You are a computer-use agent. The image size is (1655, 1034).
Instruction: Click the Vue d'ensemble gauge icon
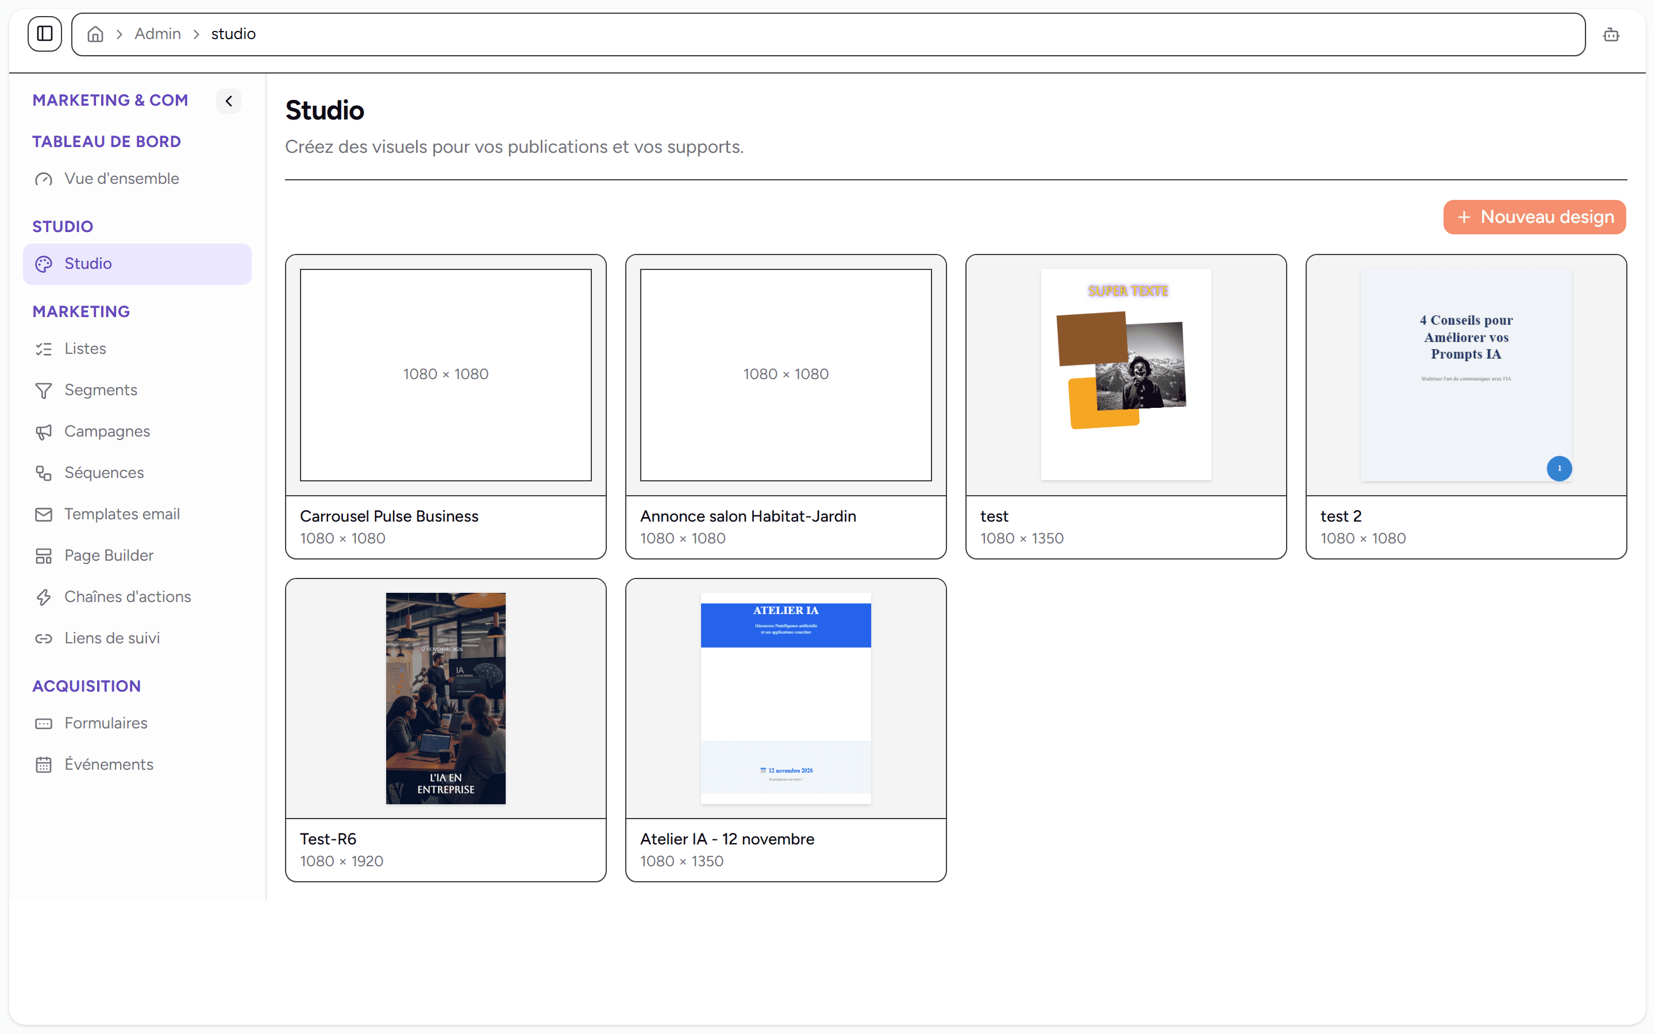coord(44,179)
